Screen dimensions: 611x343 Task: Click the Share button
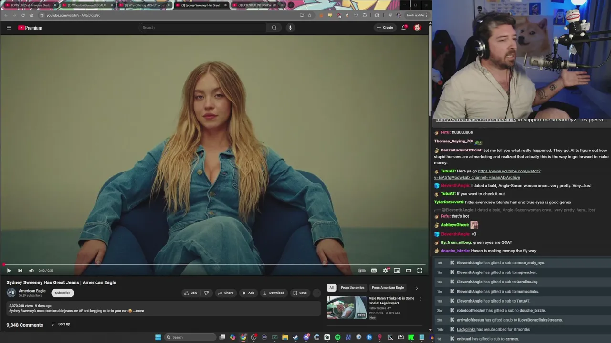click(x=225, y=293)
